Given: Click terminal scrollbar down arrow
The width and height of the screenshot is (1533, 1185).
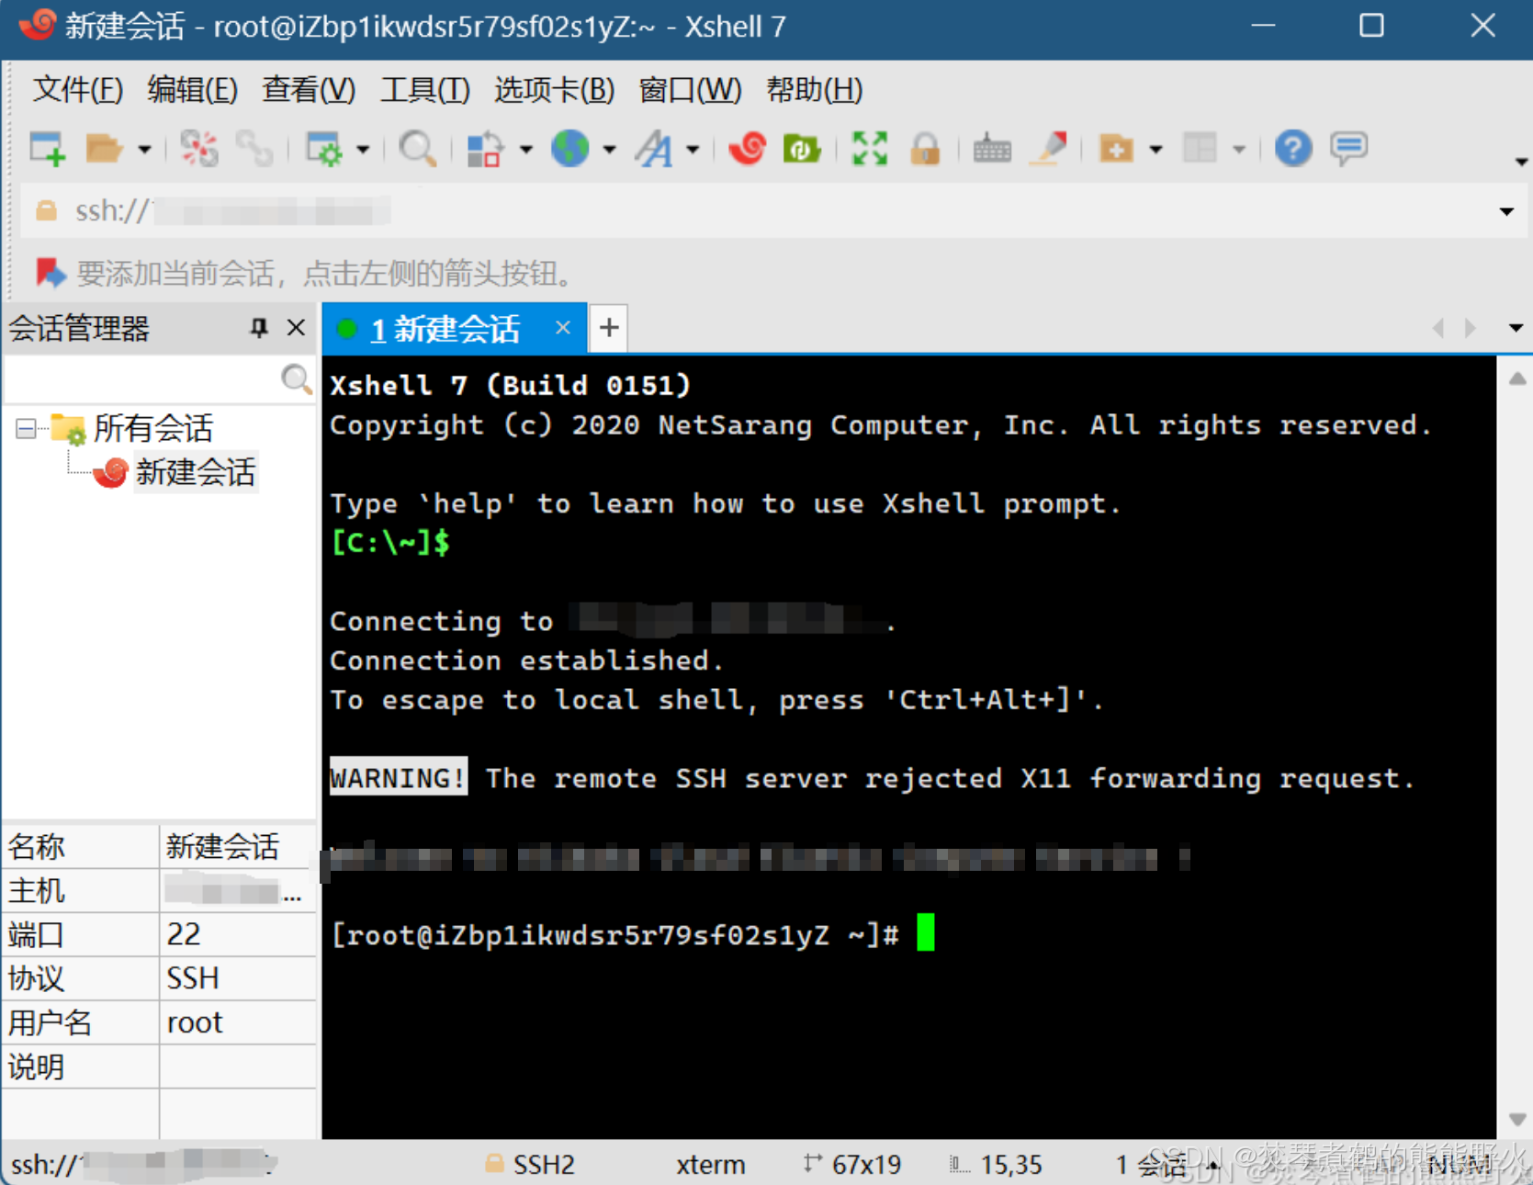Looking at the screenshot, I should tap(1517, 1120).
